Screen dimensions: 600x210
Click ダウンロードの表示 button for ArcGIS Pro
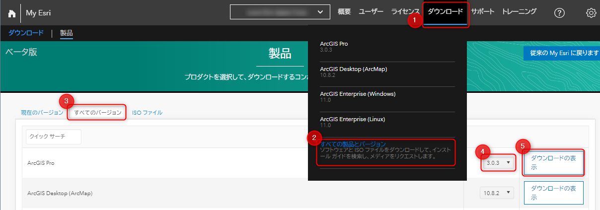553,163
